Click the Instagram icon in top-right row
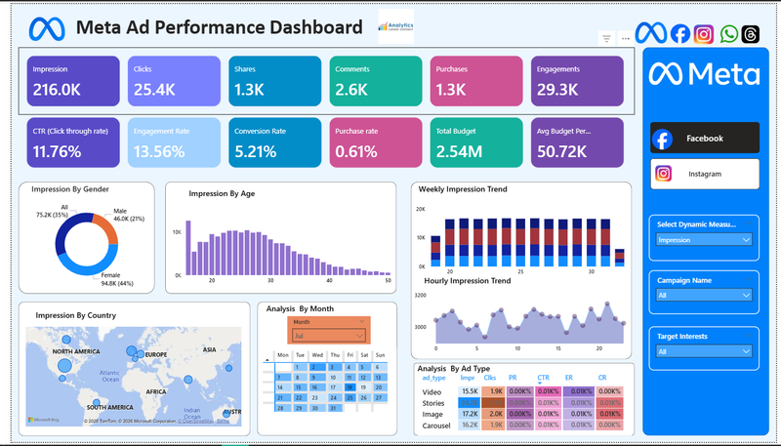Viewport: 781px width, 446px height. (703, 34)
